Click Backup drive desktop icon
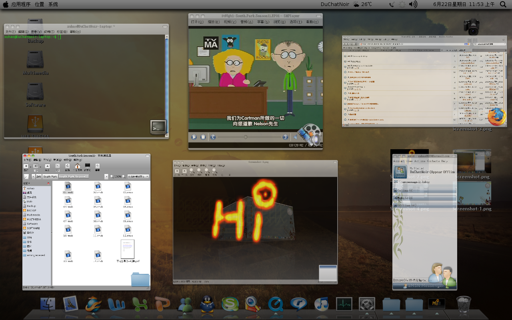The image size is (512, 320). 36,28
